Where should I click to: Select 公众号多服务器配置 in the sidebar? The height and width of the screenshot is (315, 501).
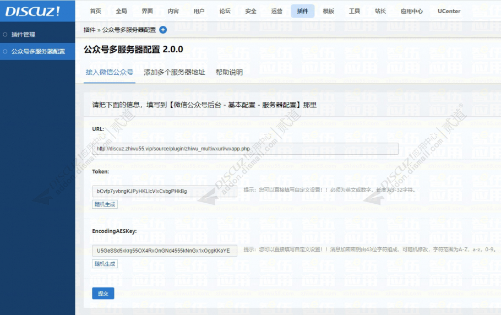[37, 51]
